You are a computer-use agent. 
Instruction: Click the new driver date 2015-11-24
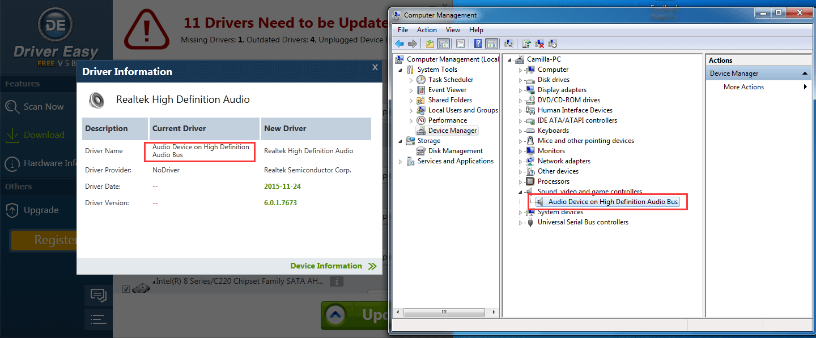(282, 187)
